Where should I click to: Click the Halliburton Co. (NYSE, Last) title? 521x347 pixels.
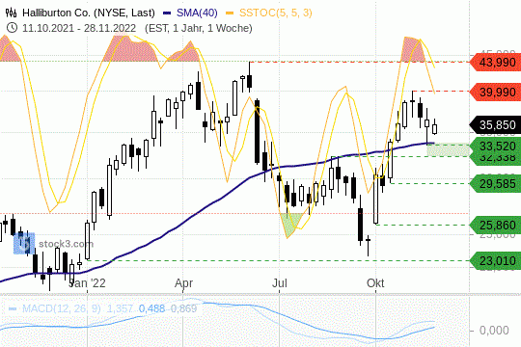pos(89,13)
